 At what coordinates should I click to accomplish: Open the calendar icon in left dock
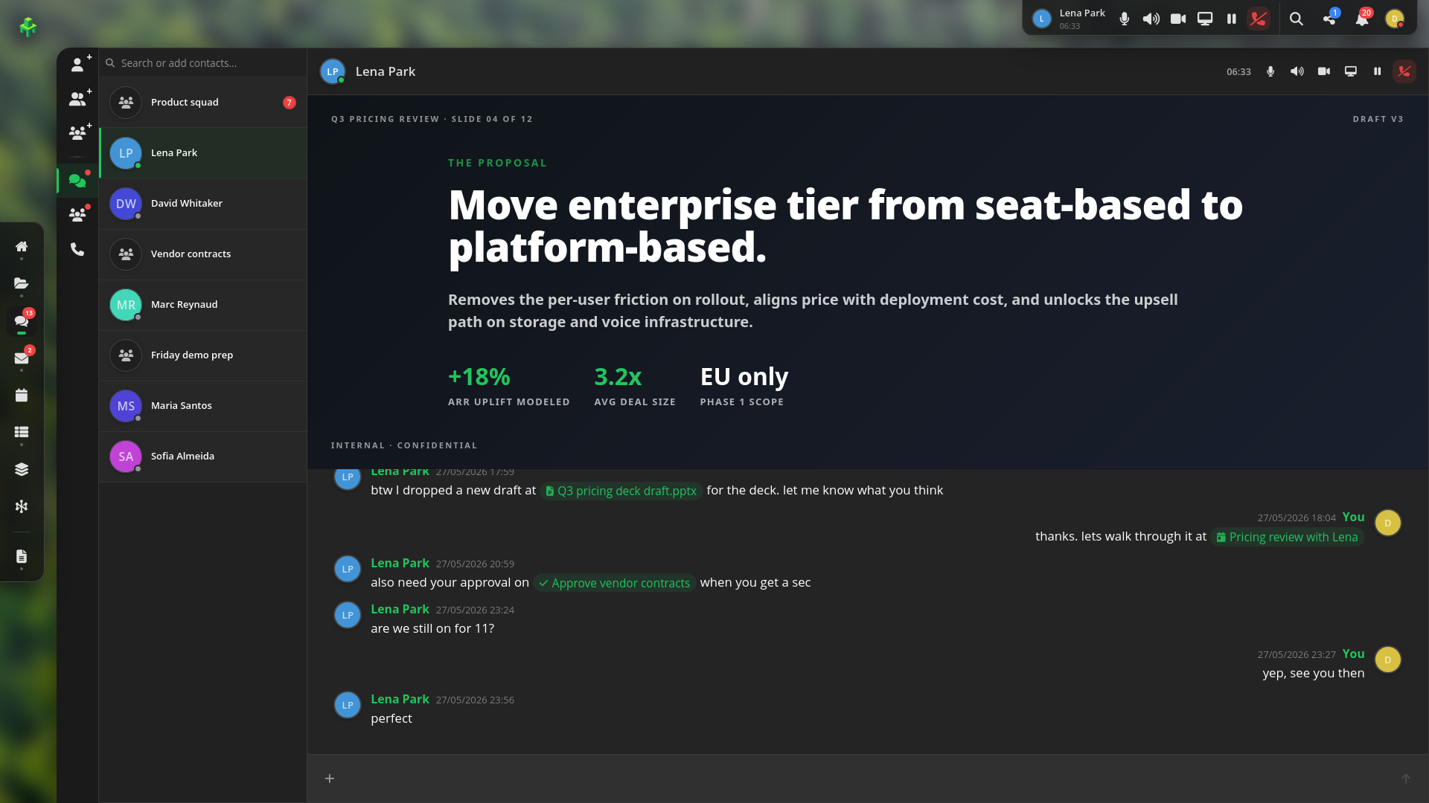pyautogui.click(x=22, y=395)
